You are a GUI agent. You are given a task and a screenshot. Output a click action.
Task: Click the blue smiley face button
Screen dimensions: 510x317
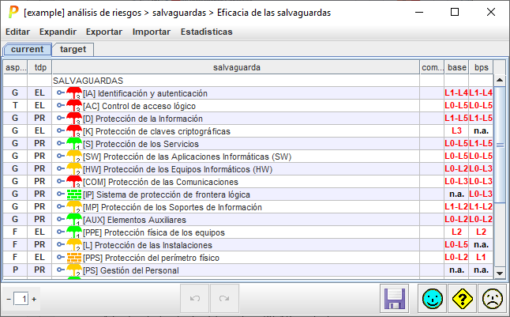coord(431,300)
